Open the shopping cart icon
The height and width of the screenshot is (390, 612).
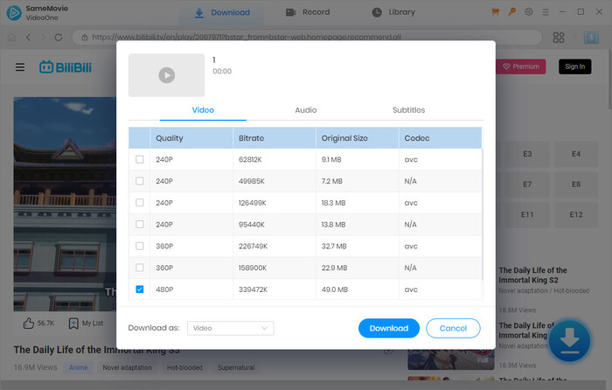pyautogui.click(x=496, y=11)
